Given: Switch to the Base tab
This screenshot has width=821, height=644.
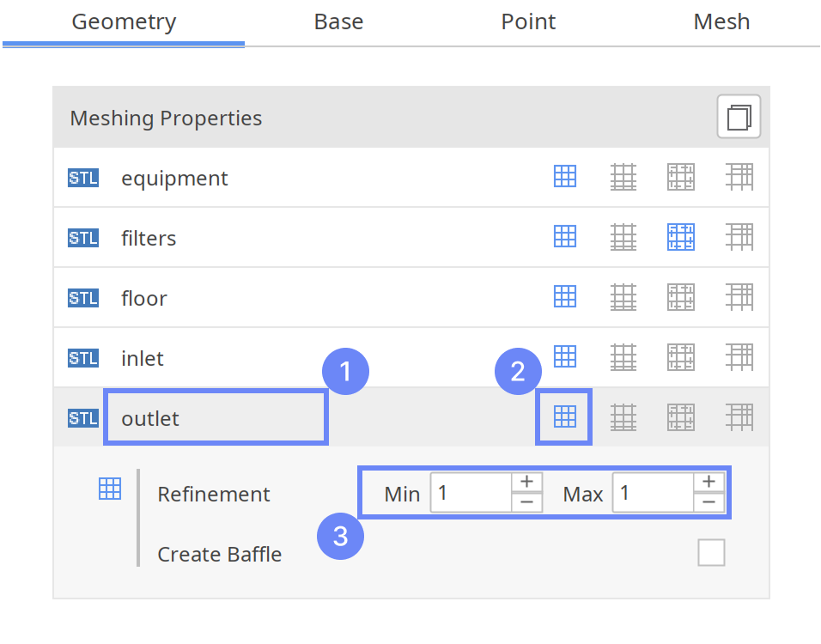Looking at the screenshot, I should tap(338, 21).
